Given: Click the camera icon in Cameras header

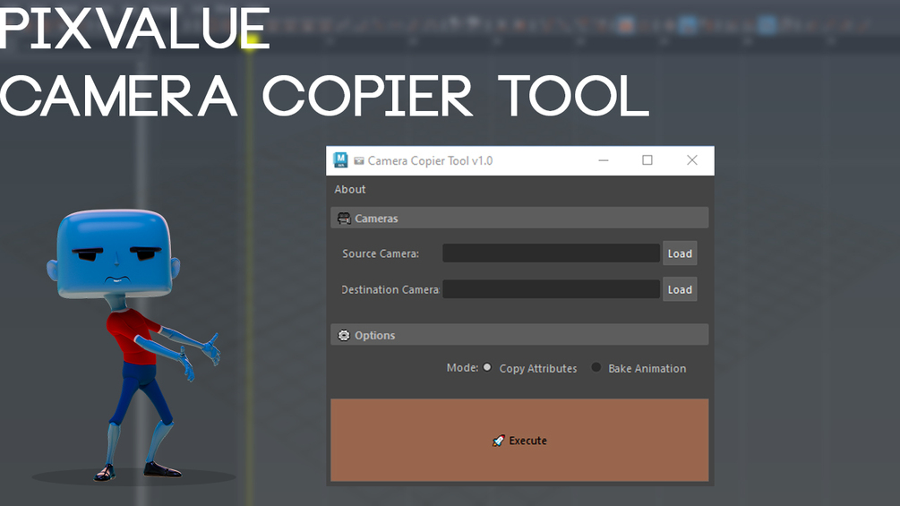Looking at the screenshot, I should click(x=344, y=218).
